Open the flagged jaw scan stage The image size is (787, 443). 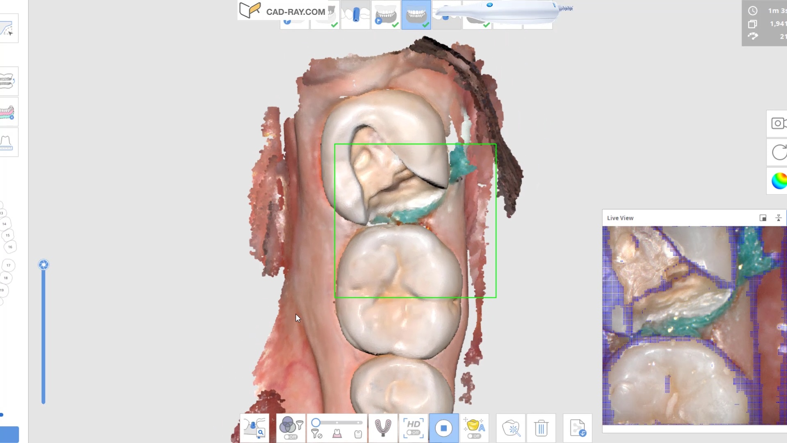[x=386, y=15]
